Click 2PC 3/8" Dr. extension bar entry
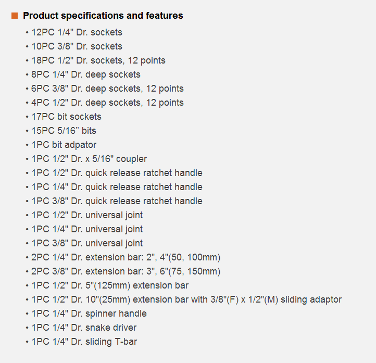376x363 pixels. tap(126, 271)
